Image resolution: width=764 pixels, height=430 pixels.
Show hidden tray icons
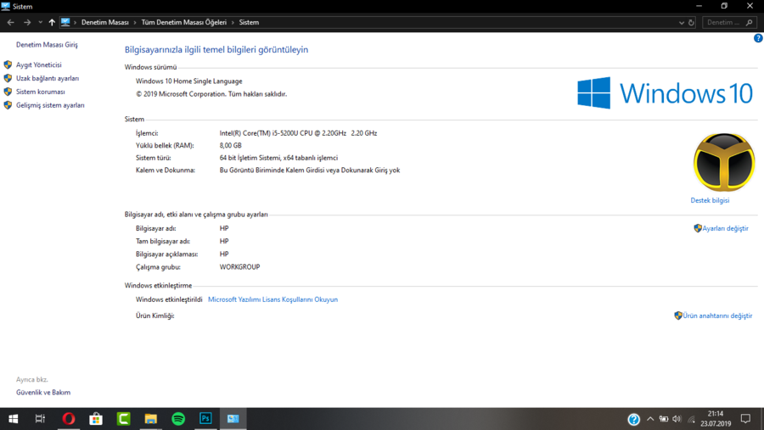pos(650,419)
